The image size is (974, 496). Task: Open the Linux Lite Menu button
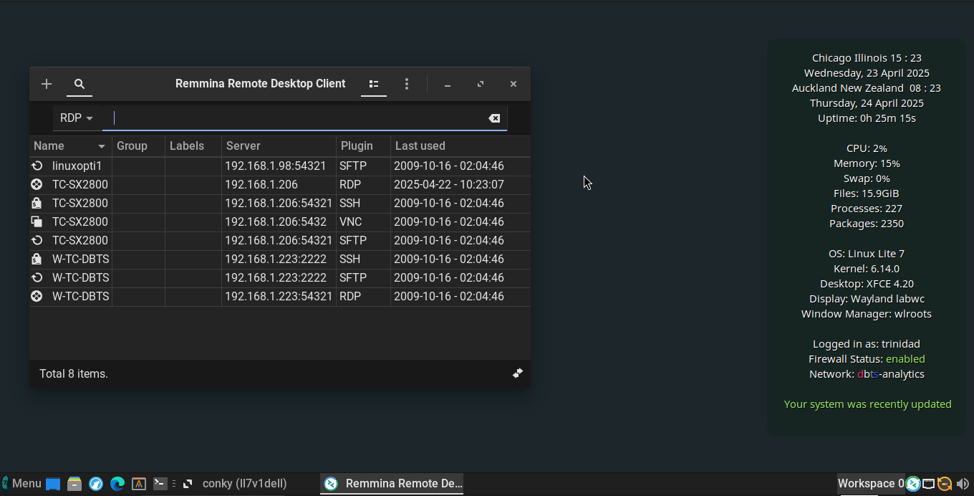(21, 484)
